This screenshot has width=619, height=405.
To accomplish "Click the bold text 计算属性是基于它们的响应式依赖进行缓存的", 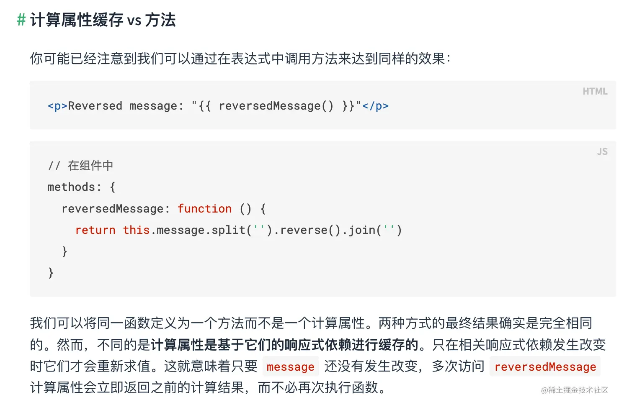I will tap(285, 345).
